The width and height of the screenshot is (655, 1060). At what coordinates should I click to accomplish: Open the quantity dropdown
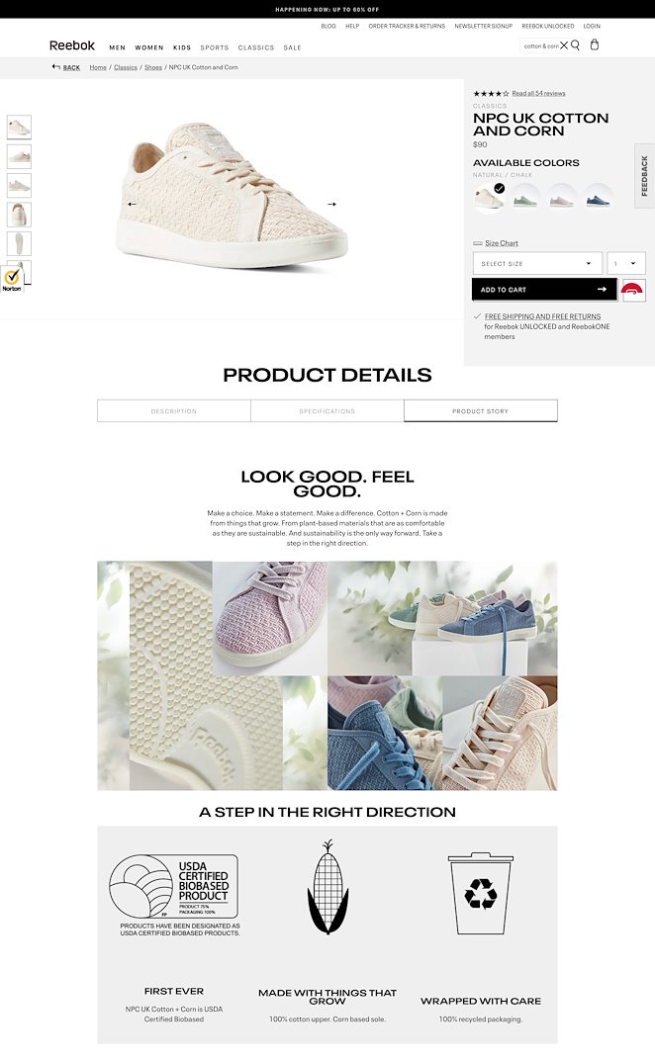[626, 264]
